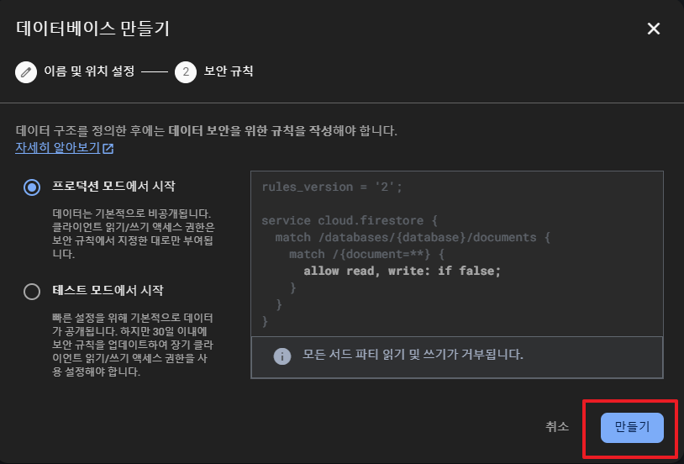Click the databases/{database}/documents match line

[413, 237]
